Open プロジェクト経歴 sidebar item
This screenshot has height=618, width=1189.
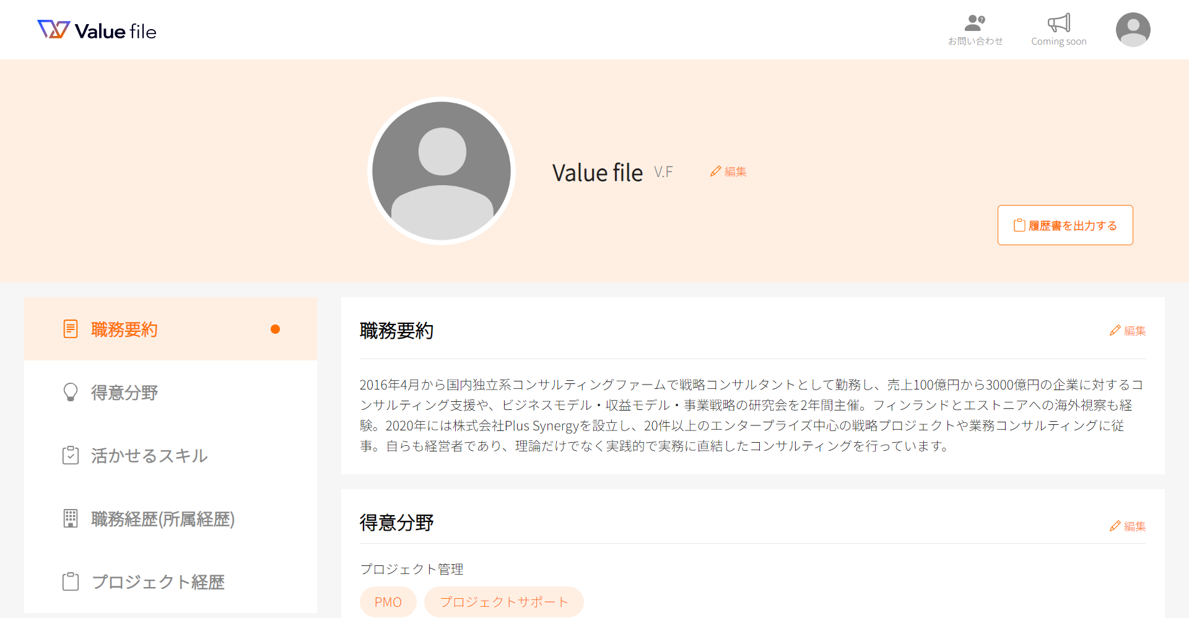(x=170, y=581)
